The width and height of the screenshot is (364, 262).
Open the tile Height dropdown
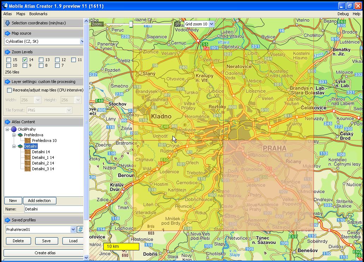(x=78, y=100)
